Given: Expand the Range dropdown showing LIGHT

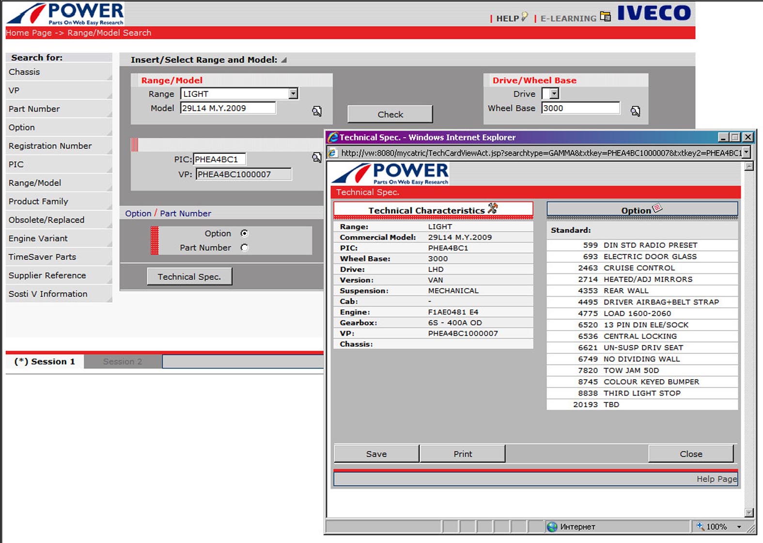Looking at the screenshot, I should coord(293,94).
